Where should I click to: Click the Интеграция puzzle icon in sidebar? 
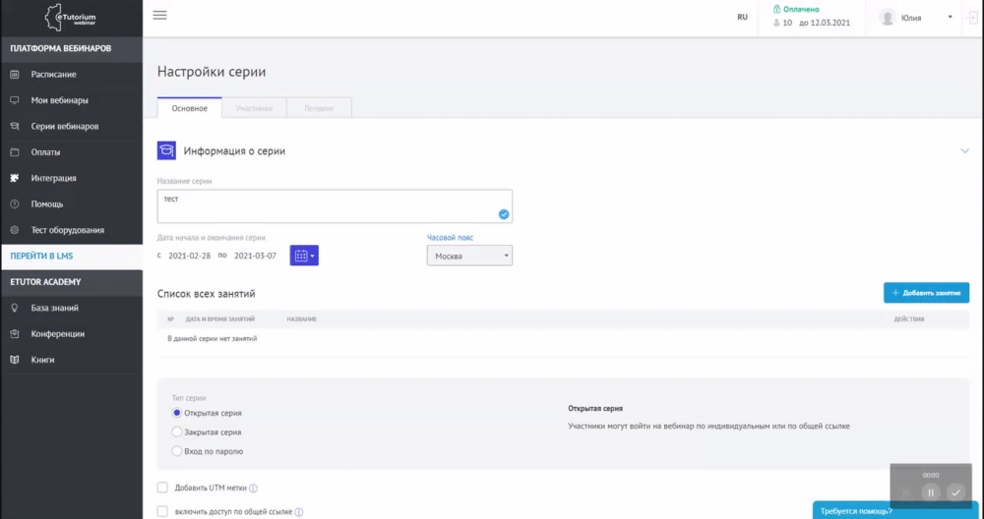click(x=14, y=178)
